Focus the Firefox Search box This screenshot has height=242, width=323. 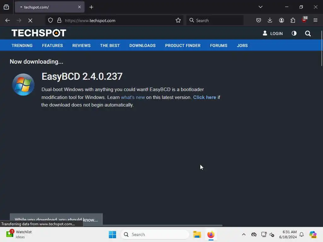click(x=215, y=20)
